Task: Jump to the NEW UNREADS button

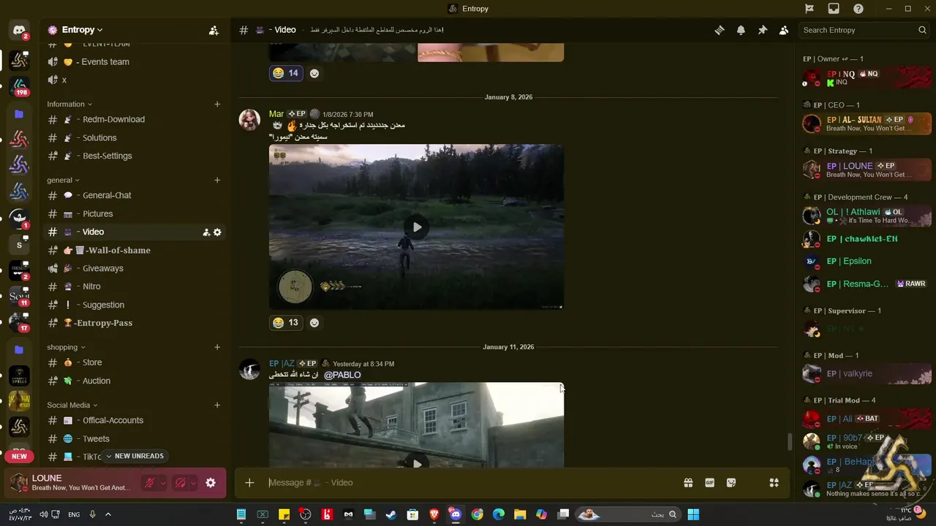Action: [134, 457]
